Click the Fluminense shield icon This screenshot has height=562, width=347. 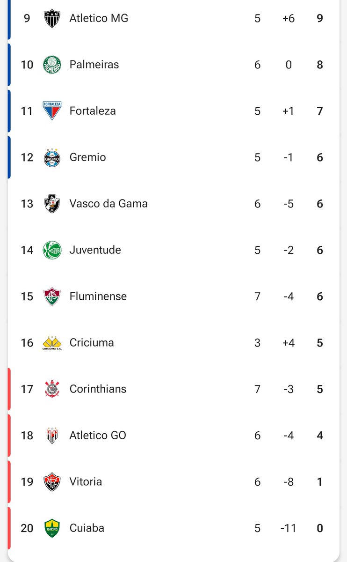52,296
